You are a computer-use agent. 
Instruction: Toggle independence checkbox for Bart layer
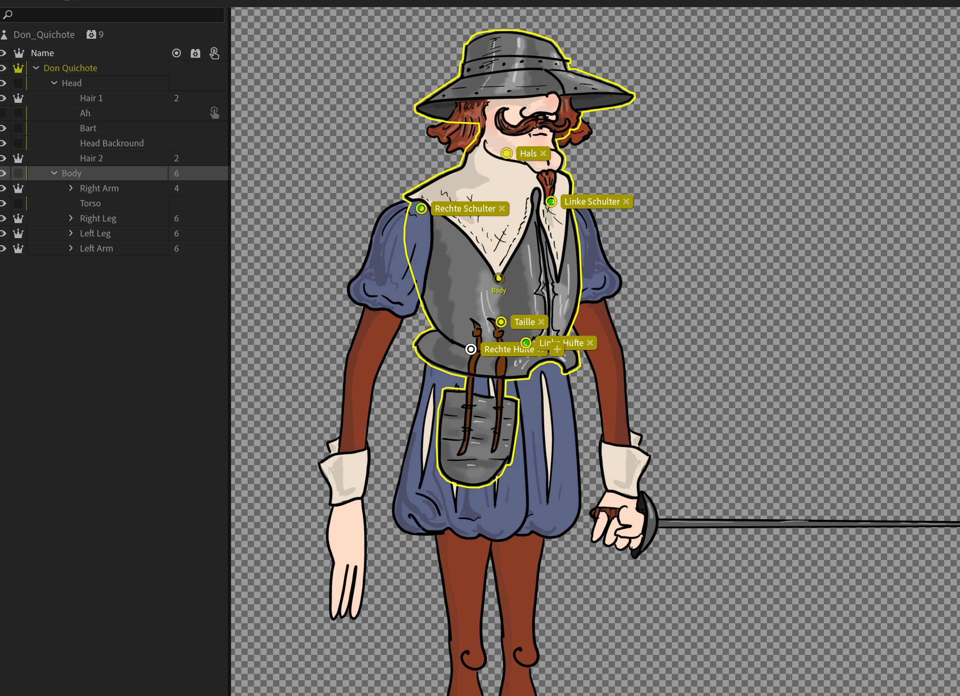click(x=18, y=128)
